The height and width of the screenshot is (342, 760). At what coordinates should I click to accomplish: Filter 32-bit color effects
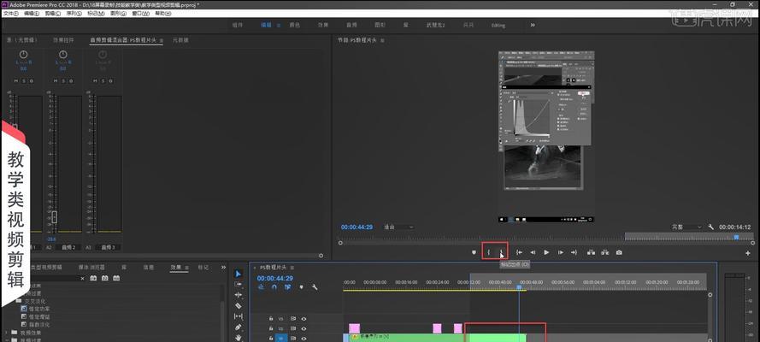[104, 278]
